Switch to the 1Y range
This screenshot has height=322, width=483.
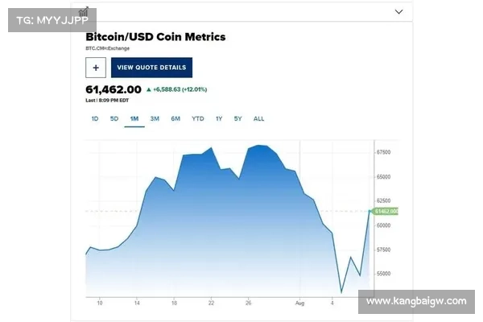point(219,118)
